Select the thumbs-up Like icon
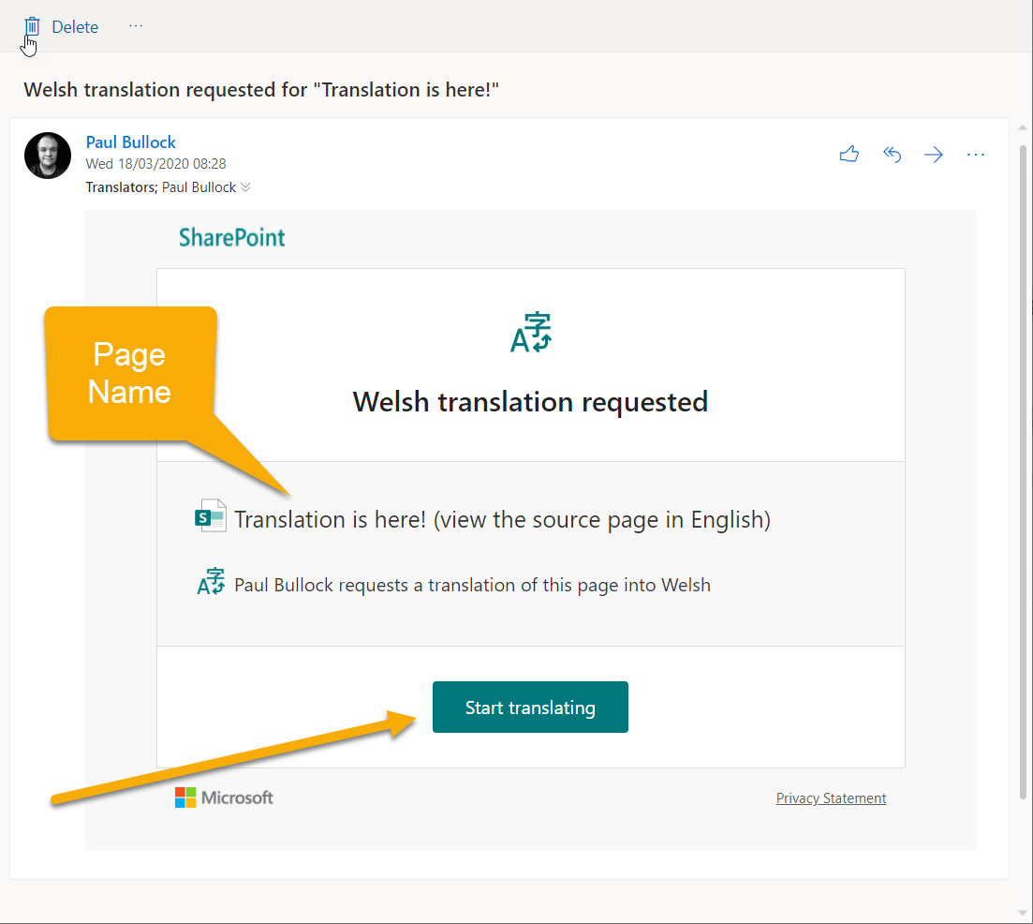 tap(849, 155)
